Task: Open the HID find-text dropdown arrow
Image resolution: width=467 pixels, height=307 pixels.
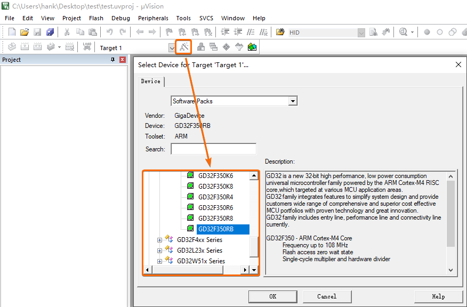Action: pos(361,33)
